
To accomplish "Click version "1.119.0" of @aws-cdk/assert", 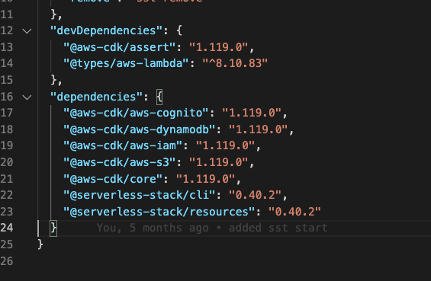I will [x=218, y=47].
